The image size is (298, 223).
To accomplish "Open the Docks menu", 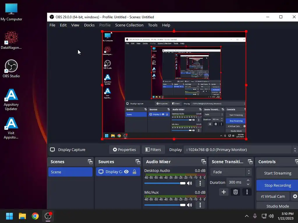I will (x=89, y=25).
